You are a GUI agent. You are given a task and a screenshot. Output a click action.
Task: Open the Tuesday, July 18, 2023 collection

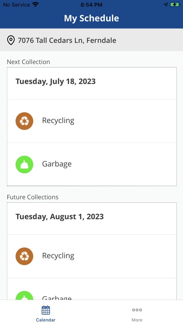coord(91,83)
